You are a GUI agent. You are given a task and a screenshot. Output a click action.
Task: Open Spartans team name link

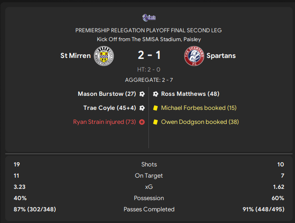pos(220,56)
